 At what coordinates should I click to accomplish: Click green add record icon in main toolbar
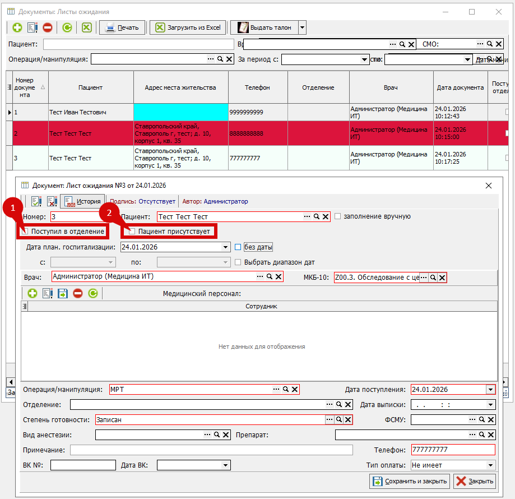[17, 27]
